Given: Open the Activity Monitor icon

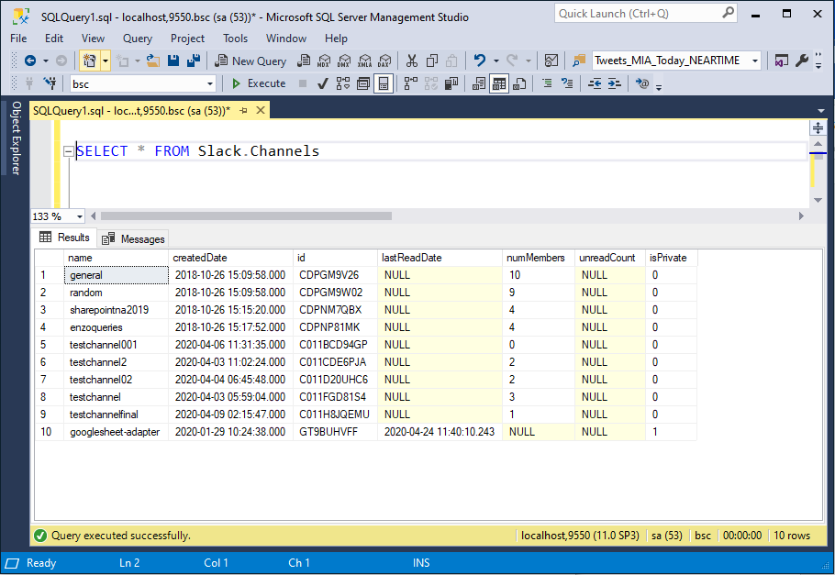Looking at the screenshot, I should coord(551,61).
